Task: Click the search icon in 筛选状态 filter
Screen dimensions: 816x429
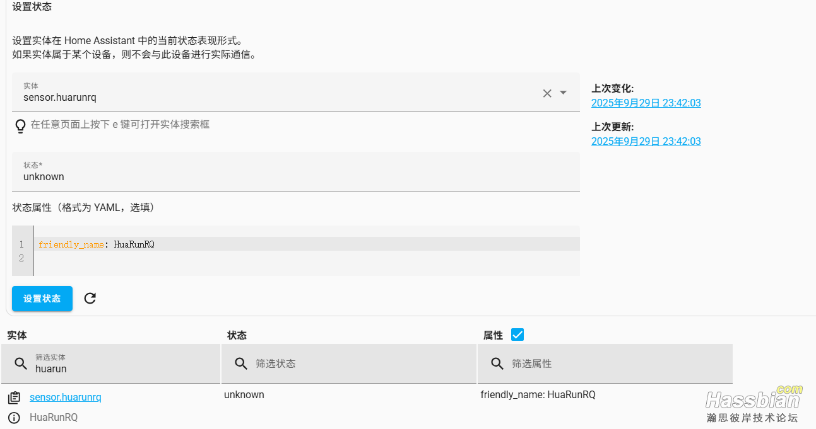Action: point(240,364)
